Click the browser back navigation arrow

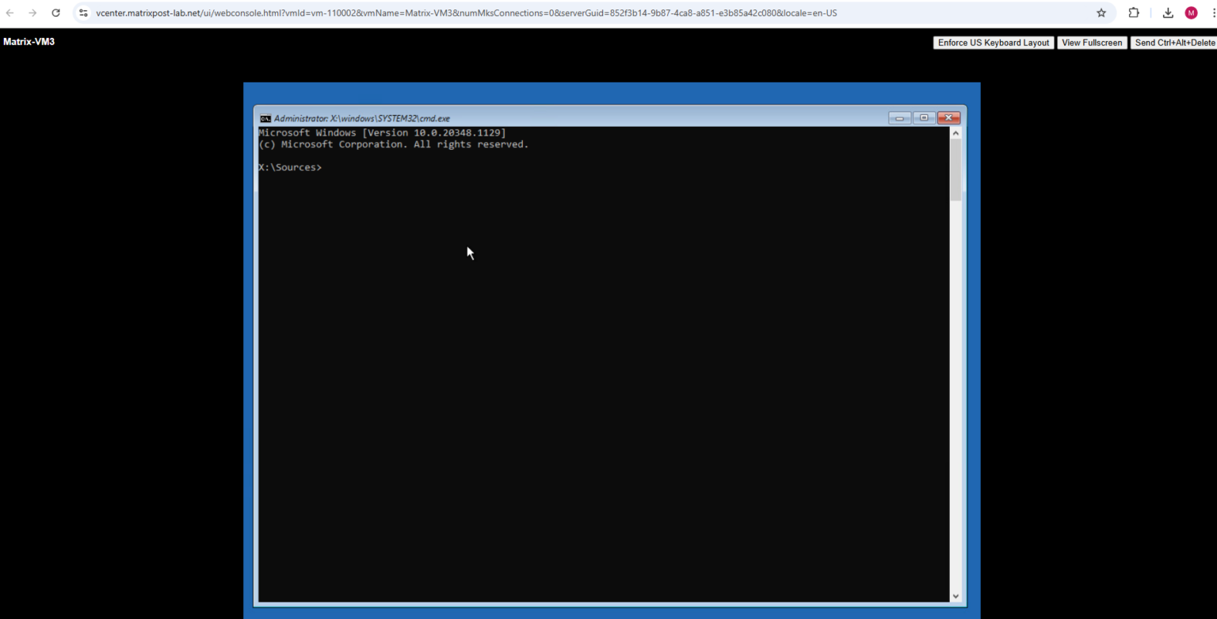click(11, 13)
